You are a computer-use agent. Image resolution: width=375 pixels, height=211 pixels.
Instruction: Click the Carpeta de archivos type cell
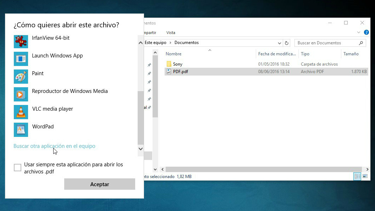coord(319,64)
